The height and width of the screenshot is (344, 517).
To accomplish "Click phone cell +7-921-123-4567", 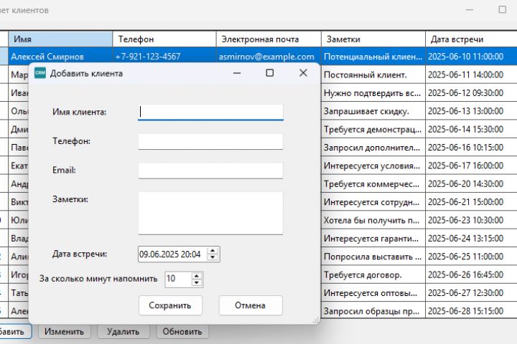I will pyautogui.click(x=164, y=57).
